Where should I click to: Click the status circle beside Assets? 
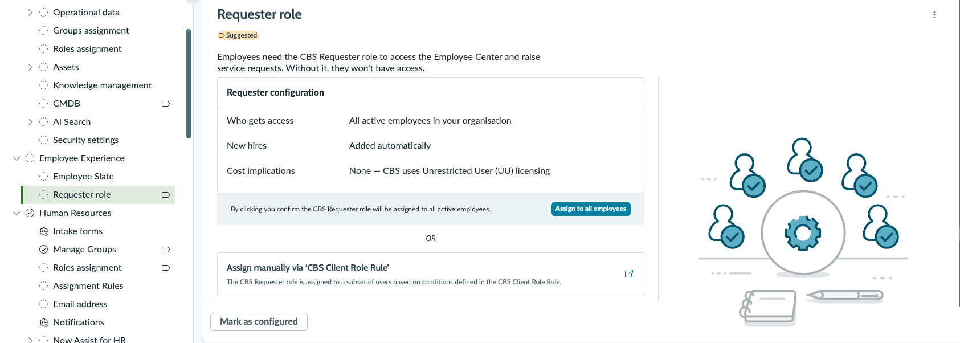point(43,67)
